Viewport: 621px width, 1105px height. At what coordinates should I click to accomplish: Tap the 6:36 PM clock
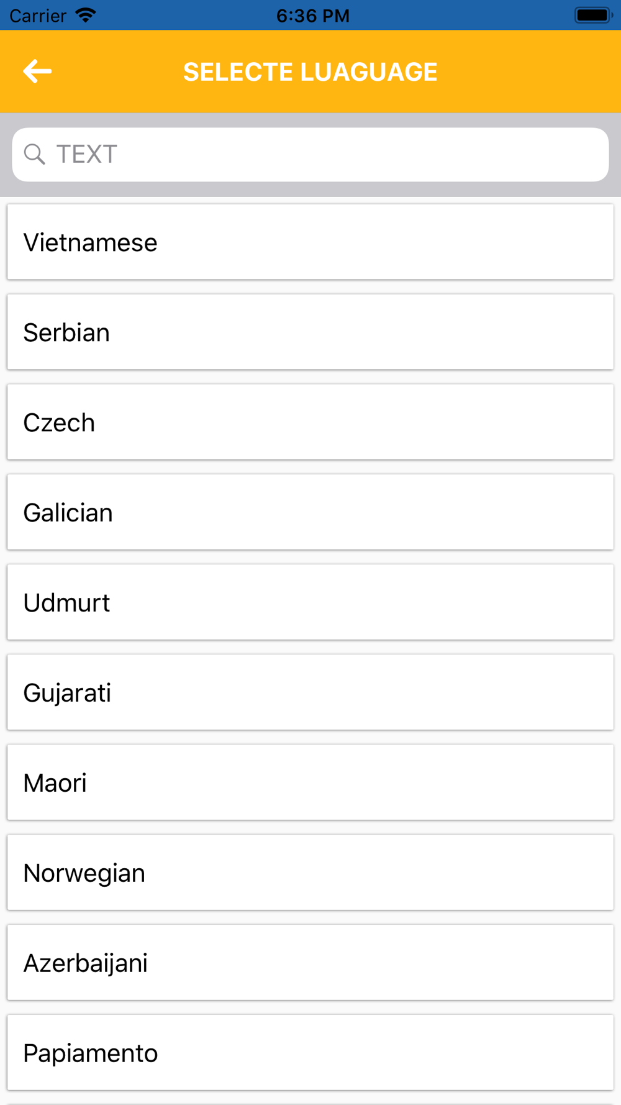click(x=313, y=16)
